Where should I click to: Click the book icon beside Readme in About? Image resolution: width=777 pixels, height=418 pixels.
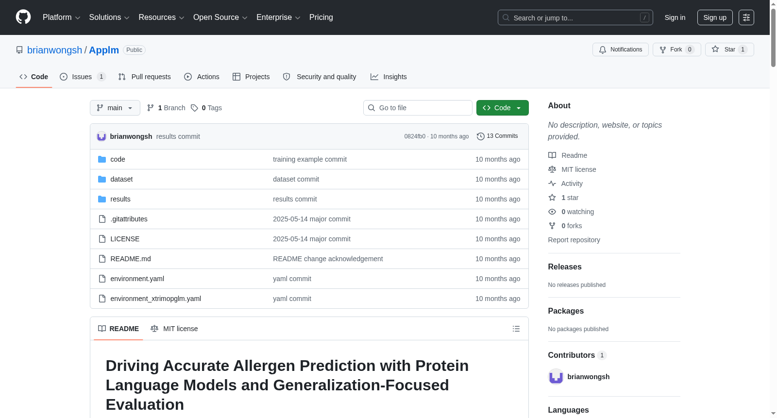[552, 155]
